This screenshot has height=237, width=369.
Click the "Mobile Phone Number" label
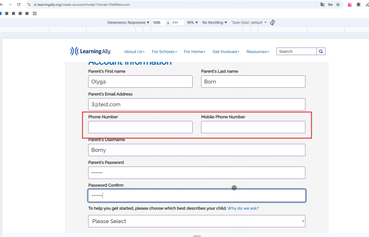[x=223, y=117]
